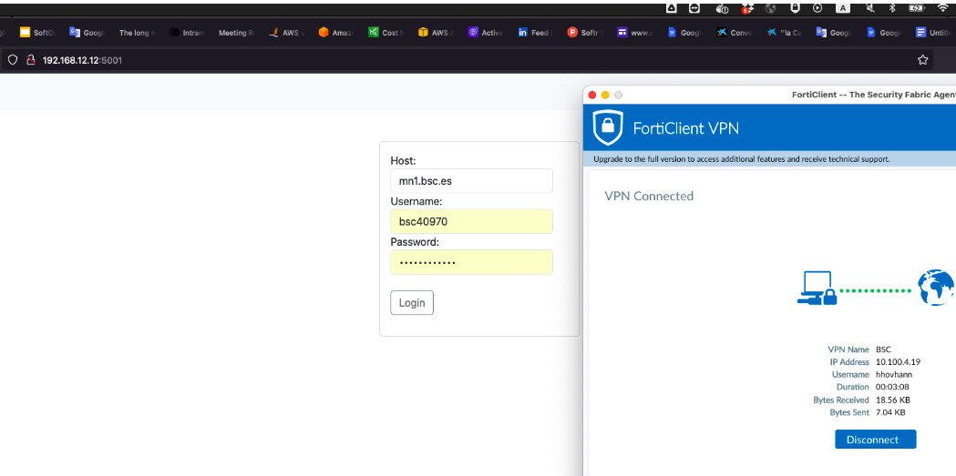Open the orange Amazon bookmark
The height and width of the screenshot is (476, 956).
335,33
